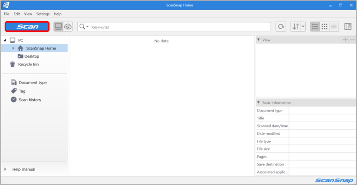Click the File type row label
357x185 pixels.
(264, 141)
